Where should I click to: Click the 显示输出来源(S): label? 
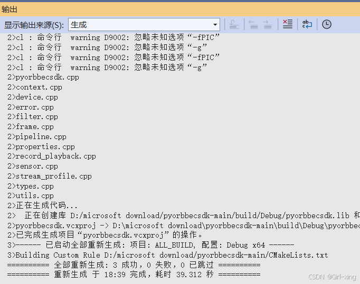coord(34,25)
